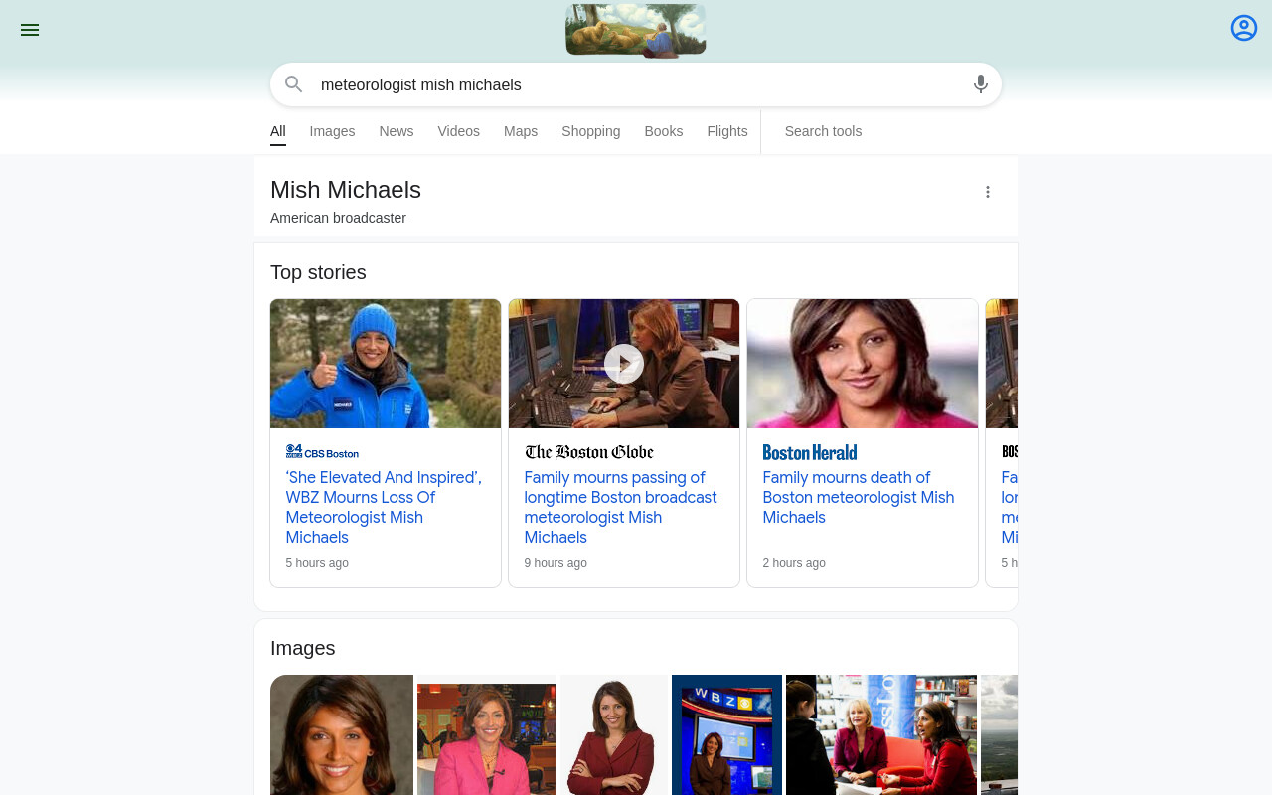Focus the search box with 'meteorologist mish michaels'

coord(636,84)
